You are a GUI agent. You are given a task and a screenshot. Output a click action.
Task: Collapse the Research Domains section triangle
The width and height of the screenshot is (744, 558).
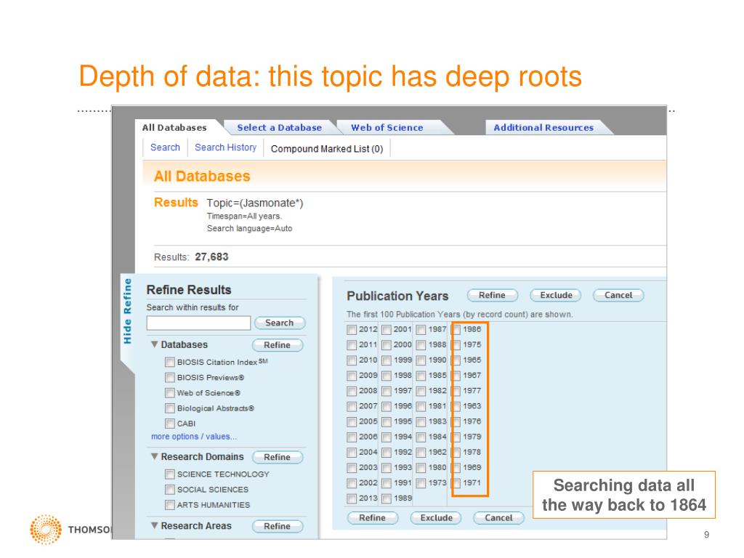(154, 456)
